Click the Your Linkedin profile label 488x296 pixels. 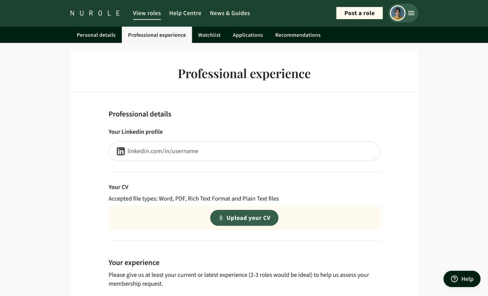click(135, 132)
